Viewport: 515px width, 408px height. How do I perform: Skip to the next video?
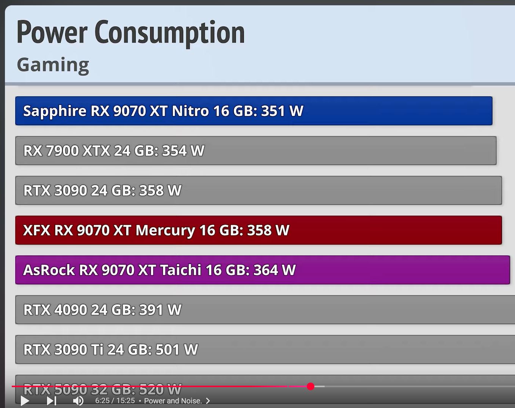tap(52, 401)
